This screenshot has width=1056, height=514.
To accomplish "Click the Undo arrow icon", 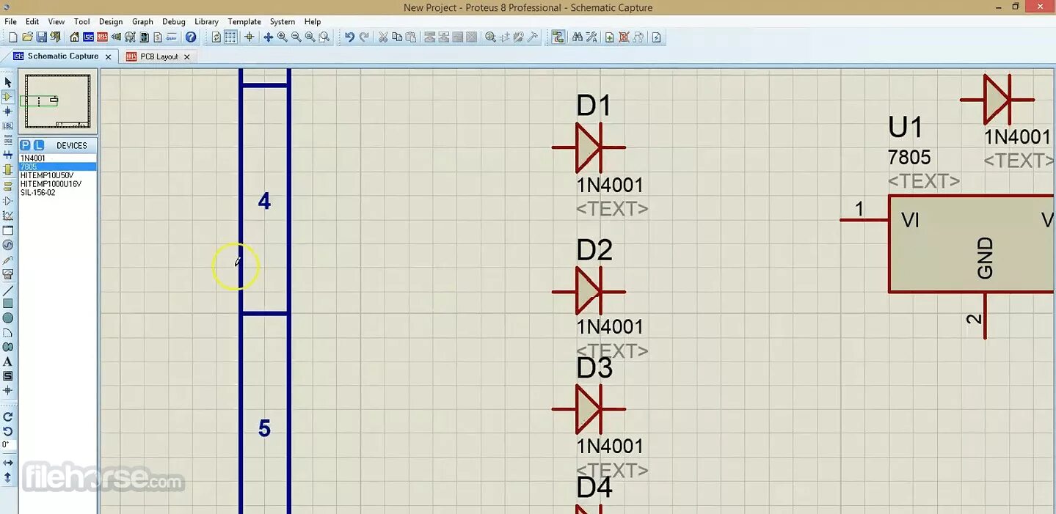I will tap(349, 37).
